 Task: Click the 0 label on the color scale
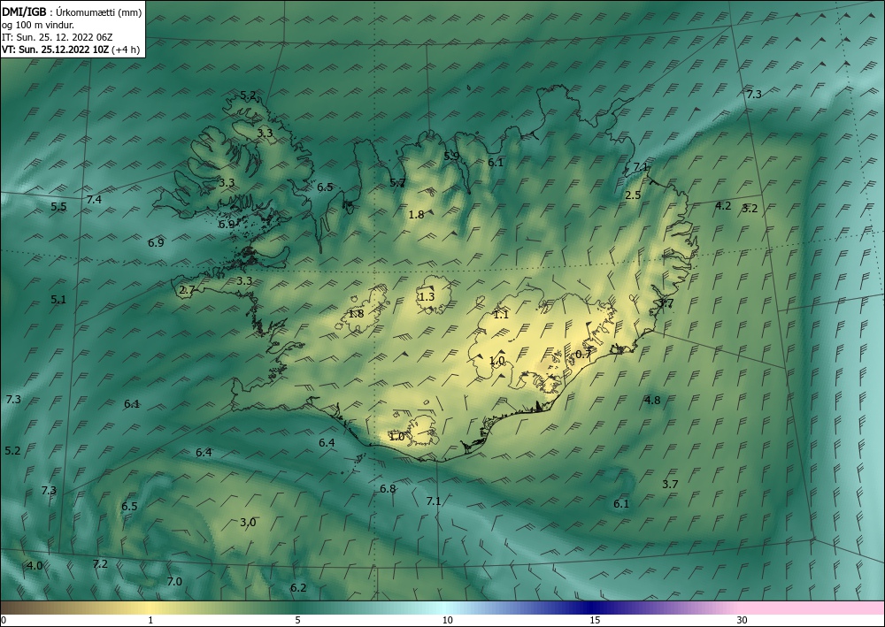[4, 620]
